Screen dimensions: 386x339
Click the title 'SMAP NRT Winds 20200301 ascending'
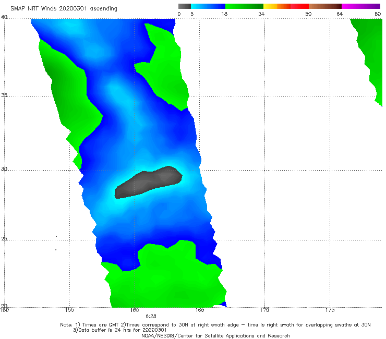pos(64,8)
